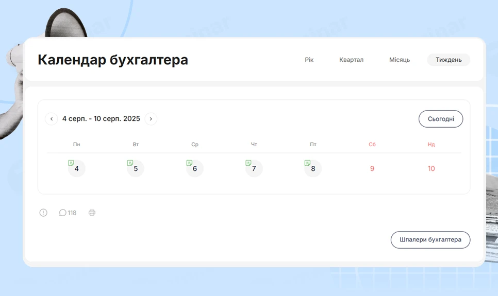The width and height of the screenshot is (498, 296).
Task: Select Thursday date 7
Action: (254, 168)
